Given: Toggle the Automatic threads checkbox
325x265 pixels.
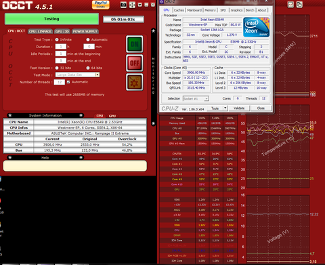Looking at the screenshot, I should click(68, 82).
